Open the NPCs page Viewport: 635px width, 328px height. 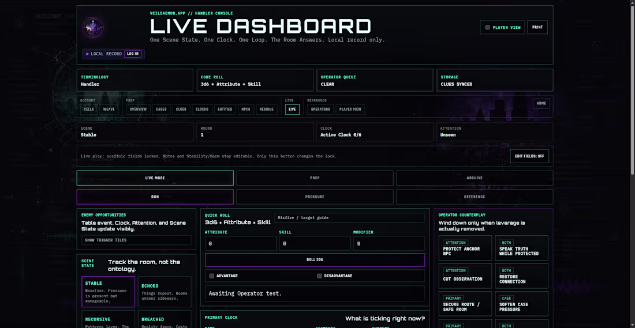point(246,109)
